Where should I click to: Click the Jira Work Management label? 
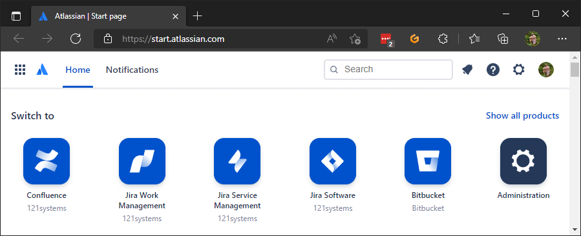(142, 201)
